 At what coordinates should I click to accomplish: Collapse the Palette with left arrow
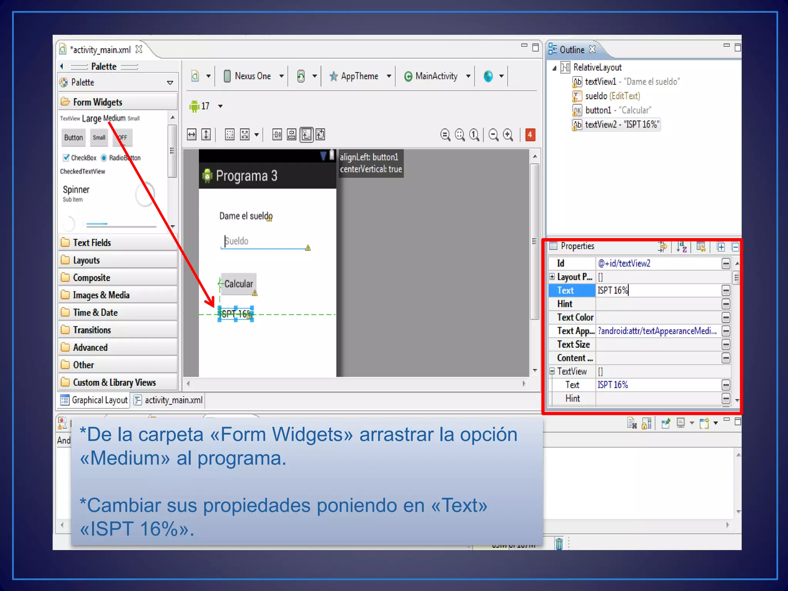[x=62, y=66]
